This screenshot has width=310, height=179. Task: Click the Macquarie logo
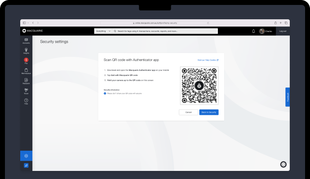click(x=33, y=31)
